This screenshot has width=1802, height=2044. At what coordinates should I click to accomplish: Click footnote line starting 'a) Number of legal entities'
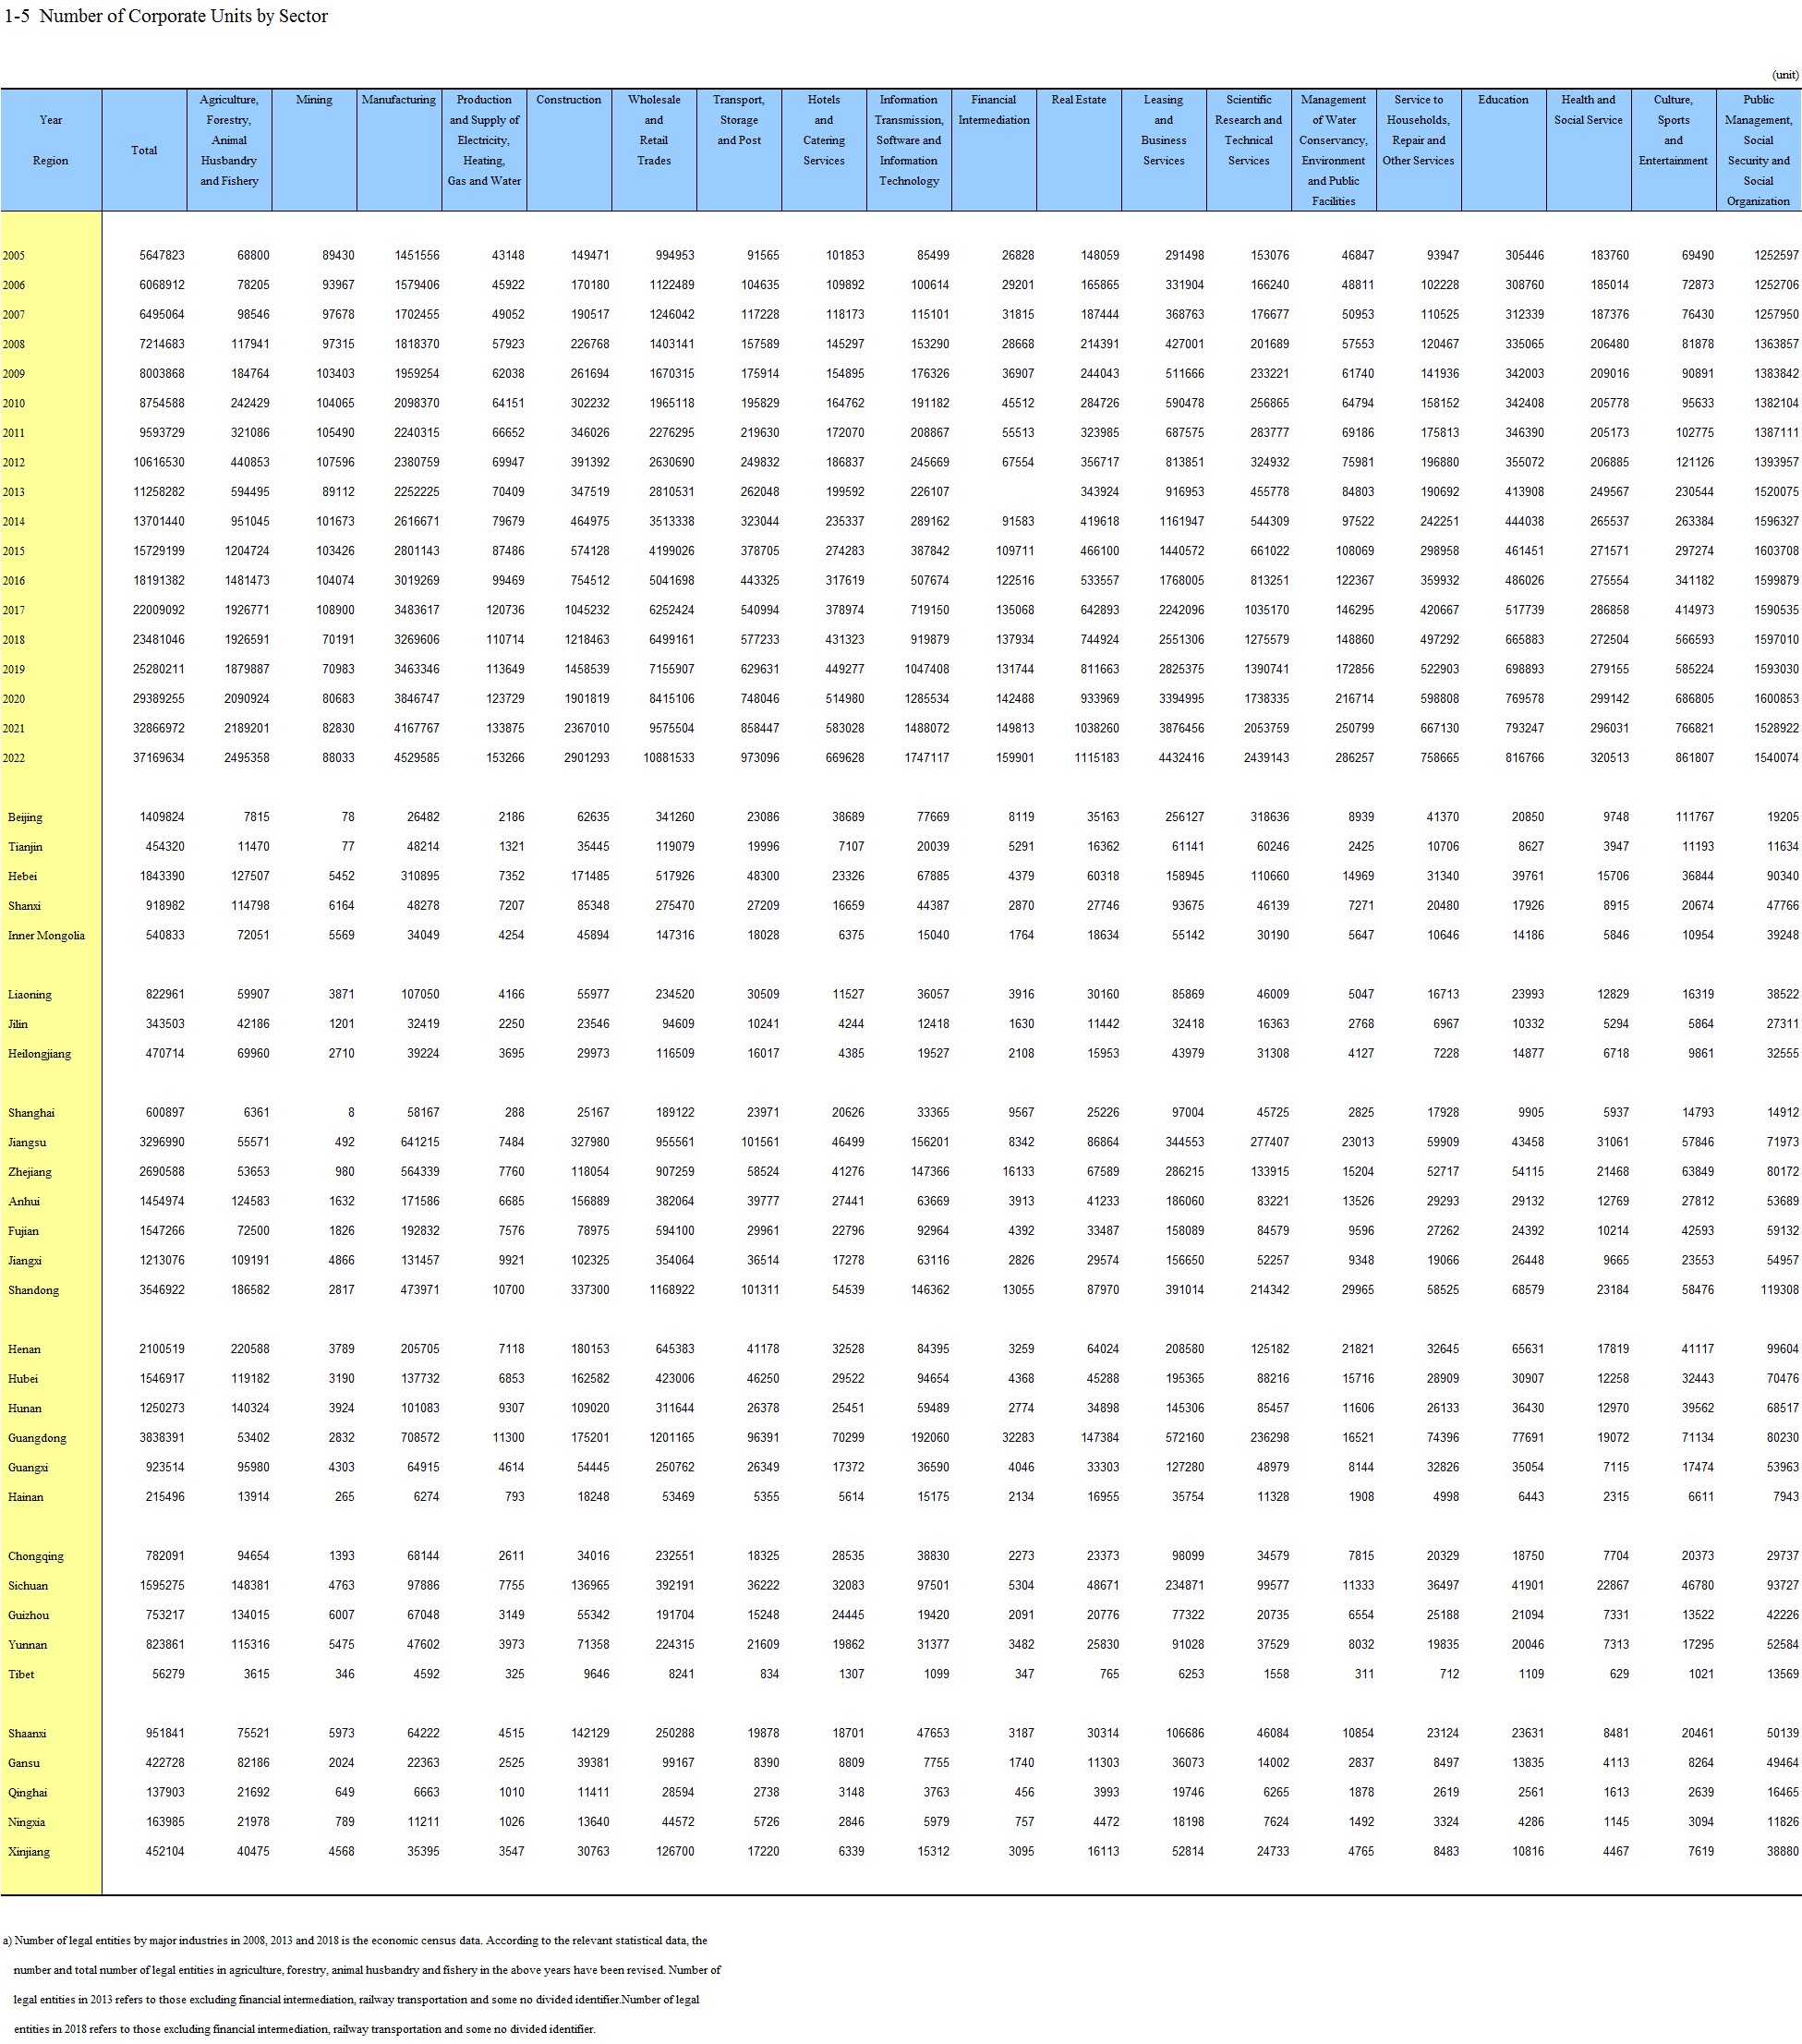[x=355, y=1940]
